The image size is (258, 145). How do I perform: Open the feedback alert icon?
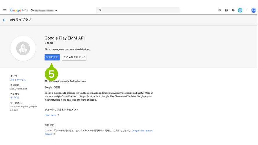click(x=226, y=10)
